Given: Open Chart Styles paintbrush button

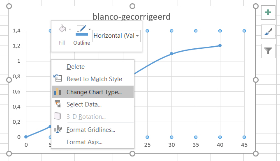Looking at the screenshot, I should 268,32.
